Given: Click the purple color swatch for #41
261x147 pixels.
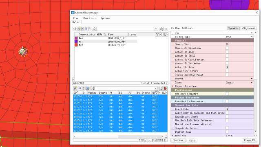Looking at the screenshot, I should pyautogui.click(x=76, y=42).
